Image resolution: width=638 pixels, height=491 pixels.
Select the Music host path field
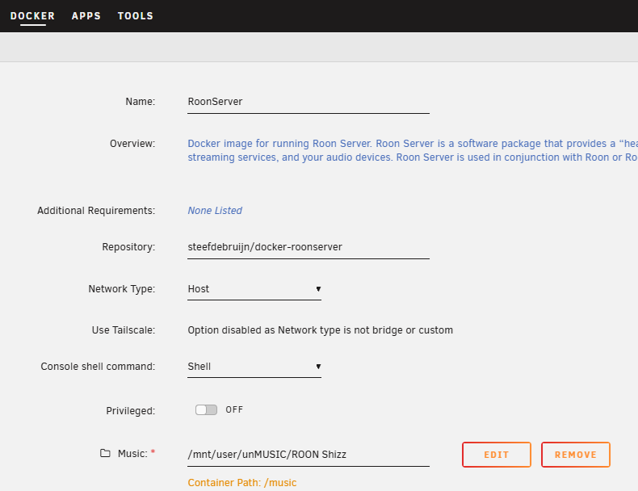tap(308, 455)
